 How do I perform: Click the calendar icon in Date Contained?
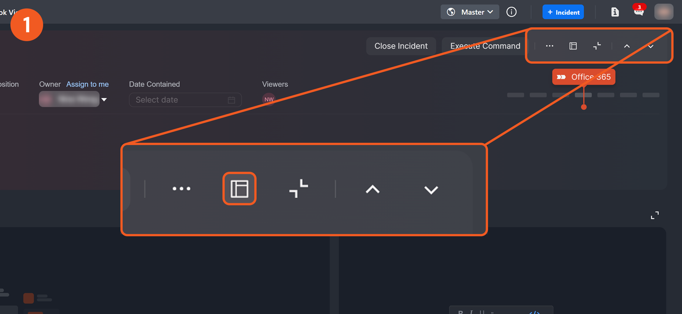tap(231, 100)
